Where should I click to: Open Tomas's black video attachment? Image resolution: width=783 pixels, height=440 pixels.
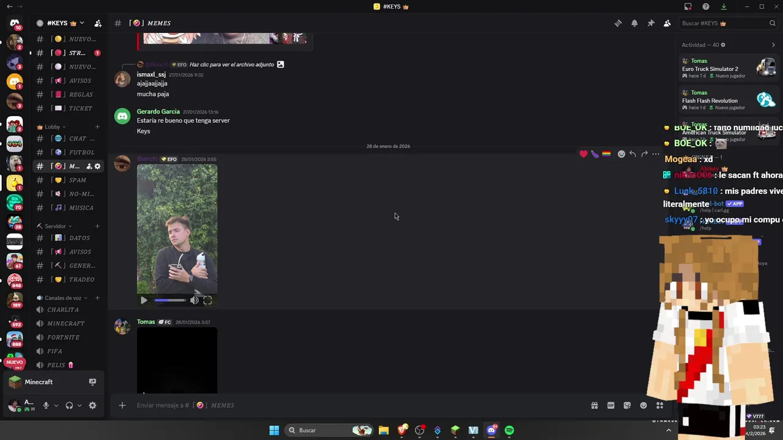tap(177, 361)
